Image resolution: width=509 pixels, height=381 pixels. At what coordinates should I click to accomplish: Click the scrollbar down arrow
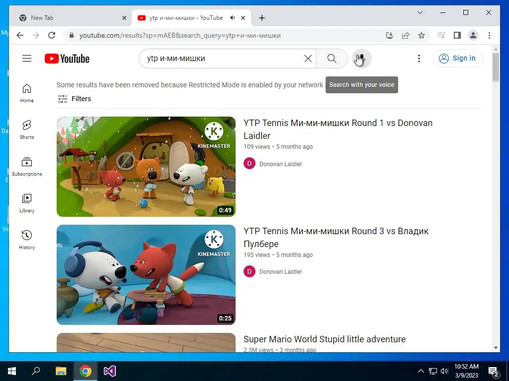pyautogui.click(x=496, y=348)
